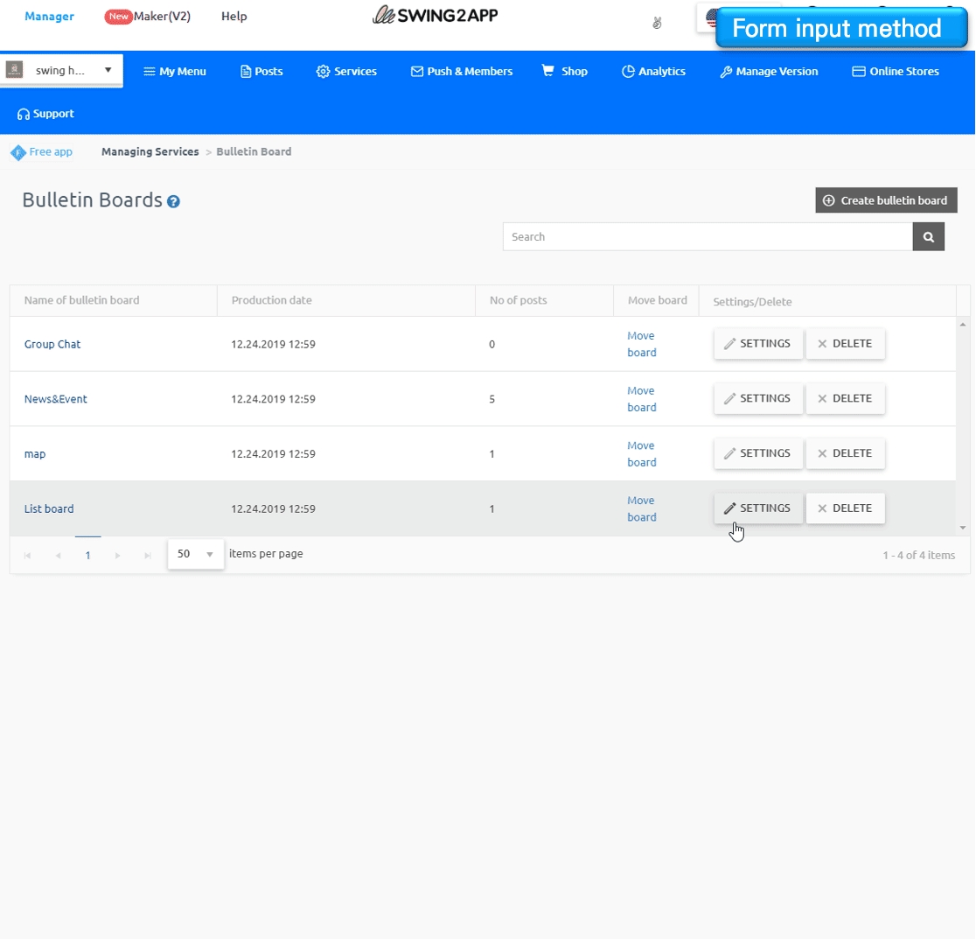Click 'Move board' column header
The image size is (976, 939).
(x=658, y=300)
